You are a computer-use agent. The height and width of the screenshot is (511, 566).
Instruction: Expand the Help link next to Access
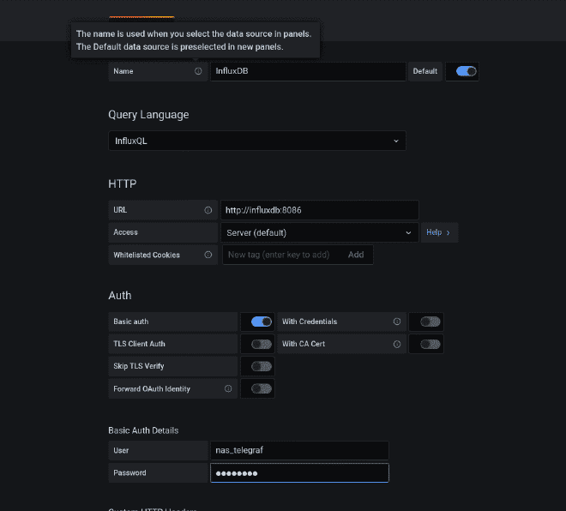(x=439, y=232)
